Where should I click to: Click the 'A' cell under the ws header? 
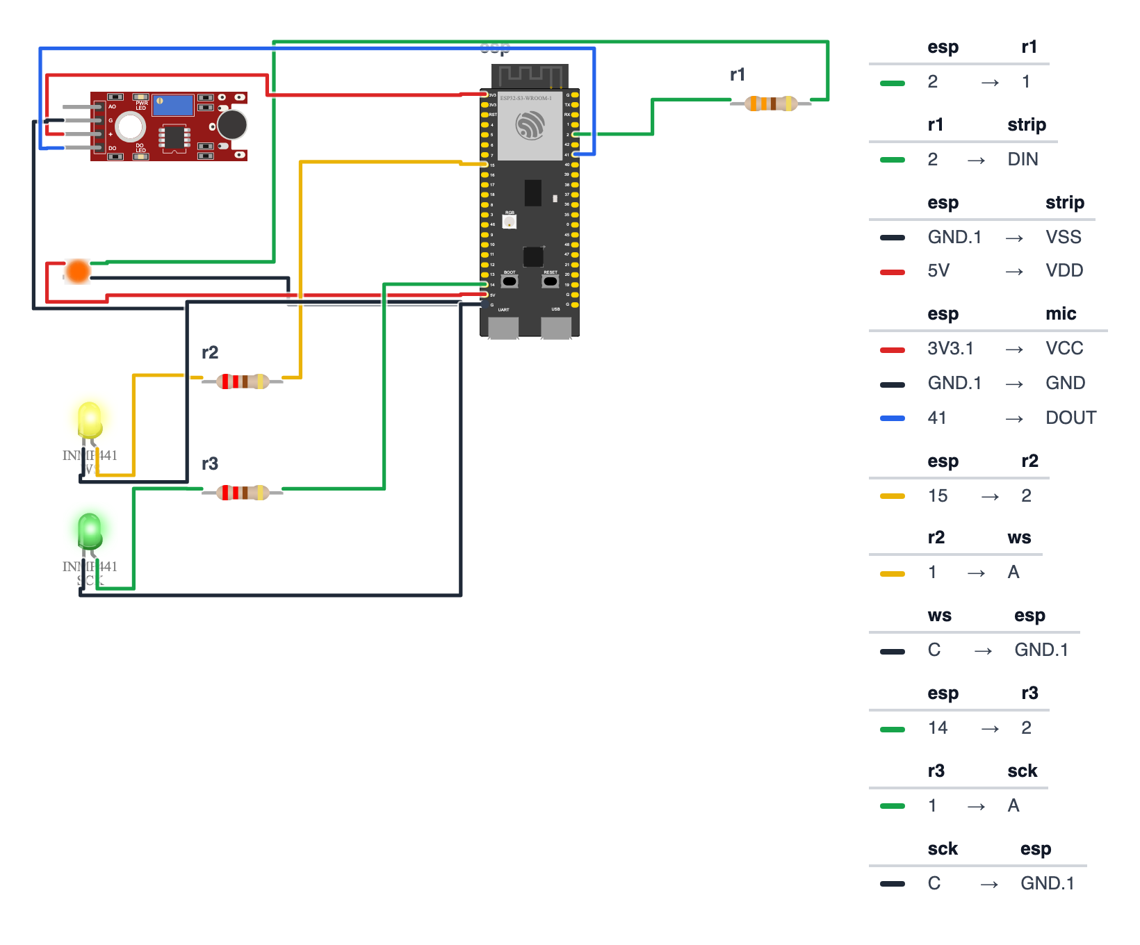tap(1013, 572)
